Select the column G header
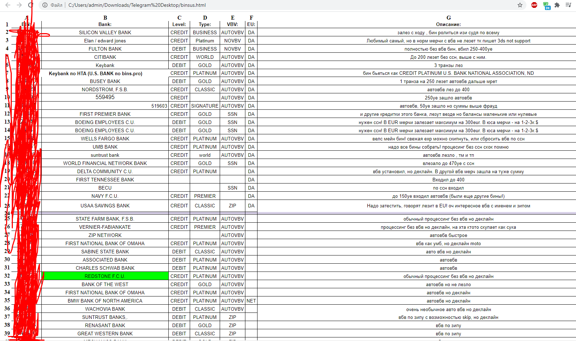The height and width of the screenshot is (341, 576). [x=448, y=17]
